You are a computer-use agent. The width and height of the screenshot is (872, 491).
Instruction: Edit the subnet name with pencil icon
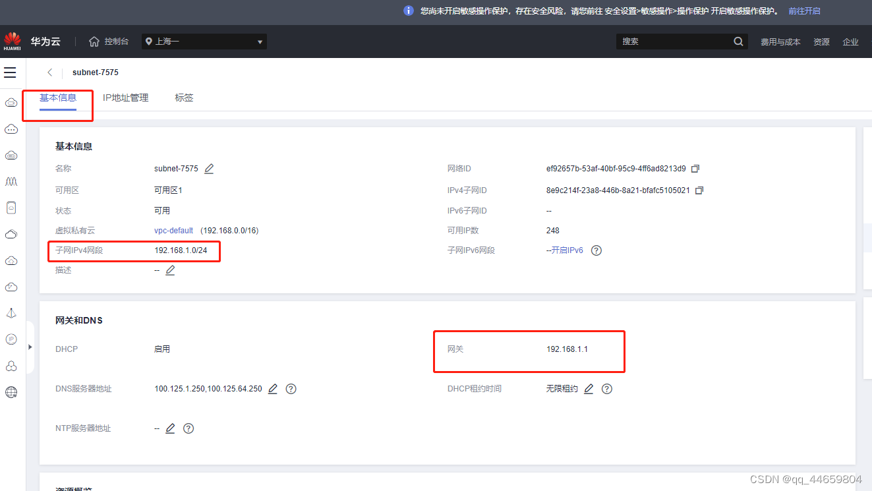[209, 169]
